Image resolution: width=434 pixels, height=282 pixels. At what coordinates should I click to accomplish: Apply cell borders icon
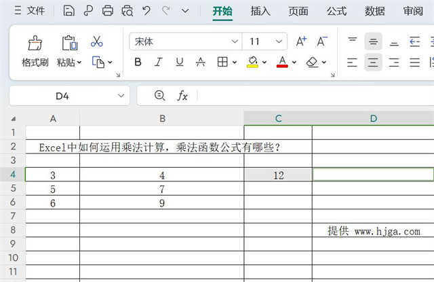[222, 62]
